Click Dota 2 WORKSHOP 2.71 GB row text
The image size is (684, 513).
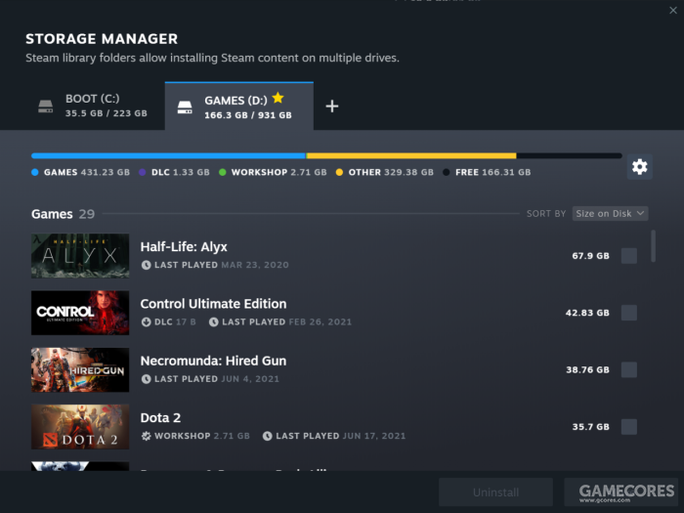(x=202, y=436)
